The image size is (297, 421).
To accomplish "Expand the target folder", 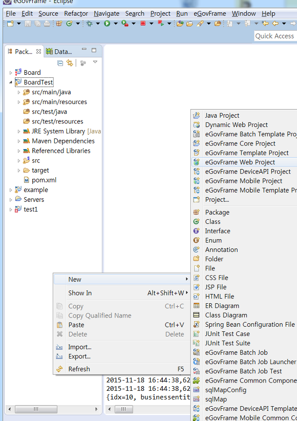I will click(19, 171).
